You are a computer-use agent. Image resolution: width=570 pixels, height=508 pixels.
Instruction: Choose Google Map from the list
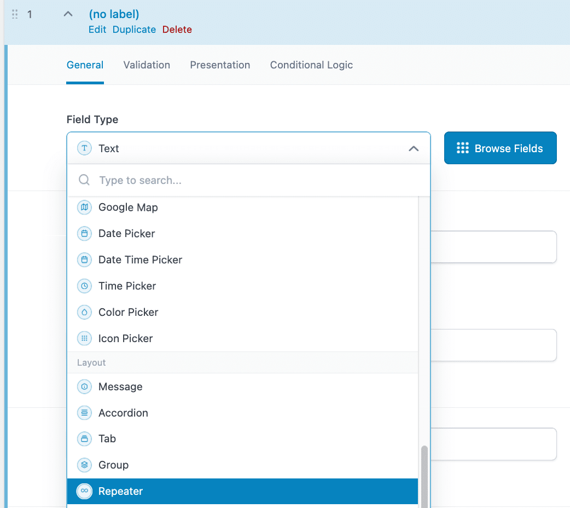pyautogui.click(x=243, y=207)
